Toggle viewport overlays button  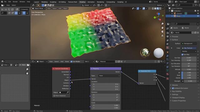coord(144,8)
